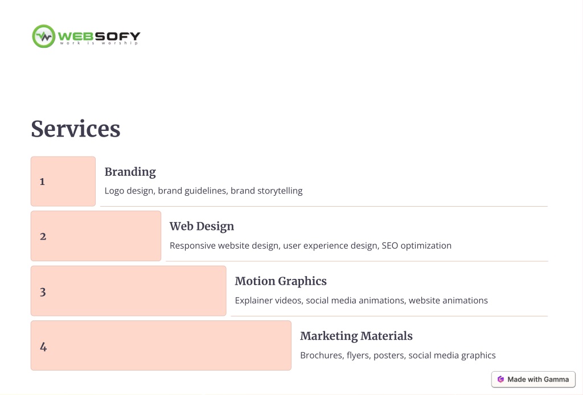
Task: Click the numeral 4 in the widest block
Action: [x=43, y=347]
